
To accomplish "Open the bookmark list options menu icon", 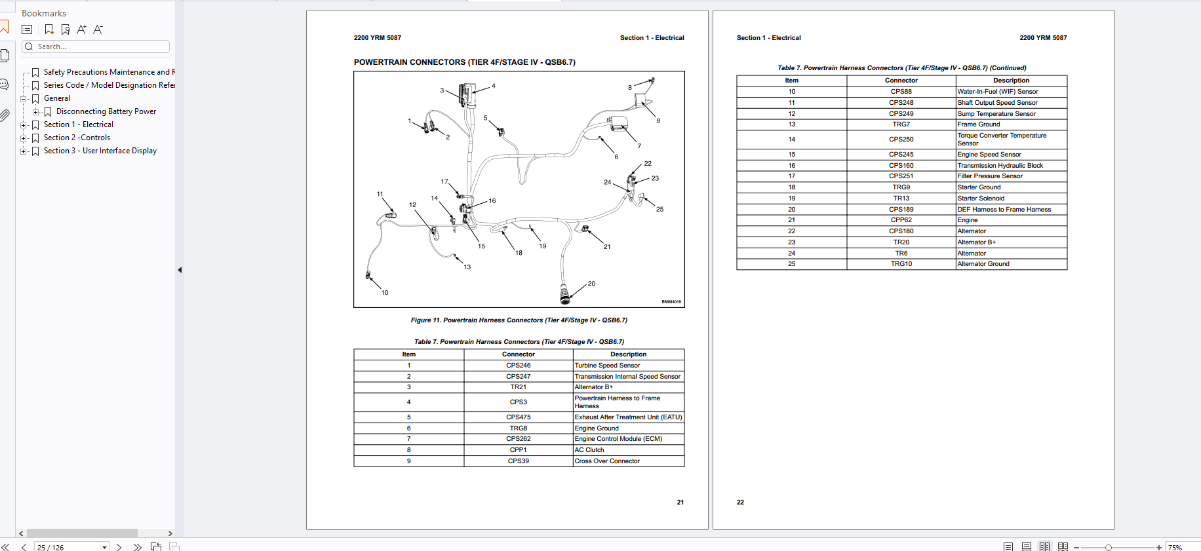I will point(27,29).
